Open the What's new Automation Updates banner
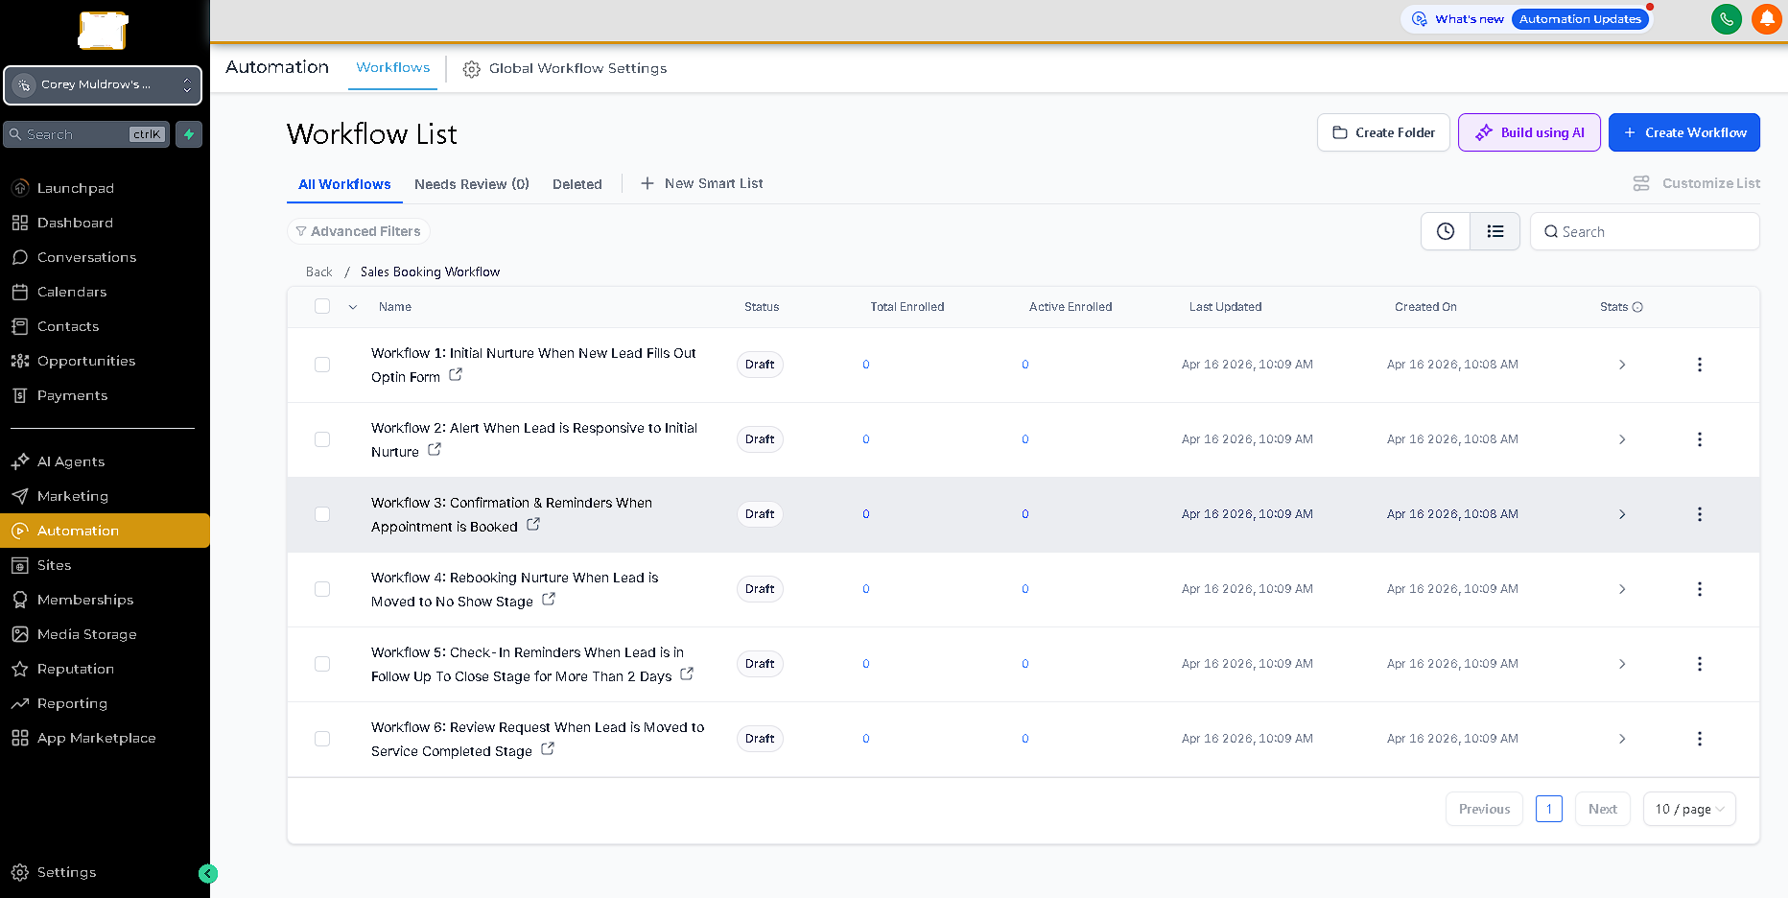 [x=1526, y=19]
